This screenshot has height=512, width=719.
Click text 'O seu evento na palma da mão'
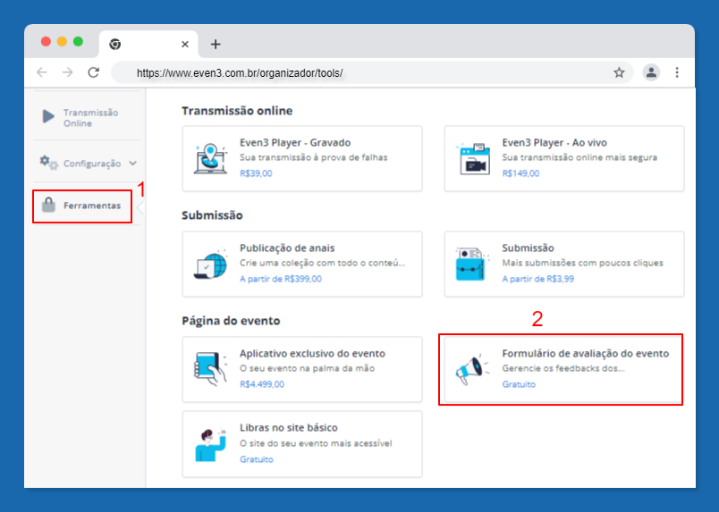click(x=308, y=368)
